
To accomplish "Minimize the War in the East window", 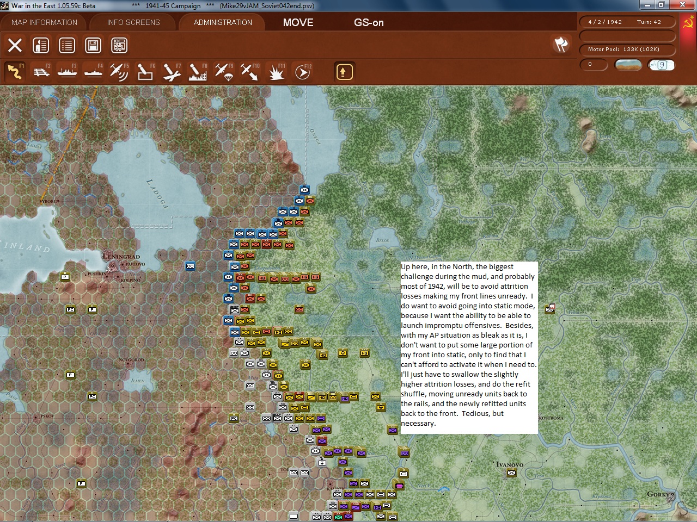I will (x=647, y=5).
